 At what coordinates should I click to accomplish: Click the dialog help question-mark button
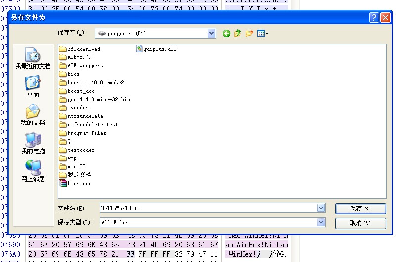[374, 18]
